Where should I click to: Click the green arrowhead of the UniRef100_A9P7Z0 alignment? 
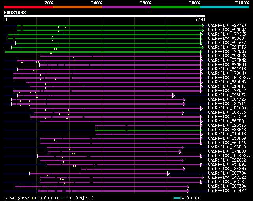pyautogui.click(x=203, y=26)
